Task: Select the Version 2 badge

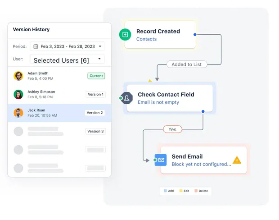Action: point(94,113)
